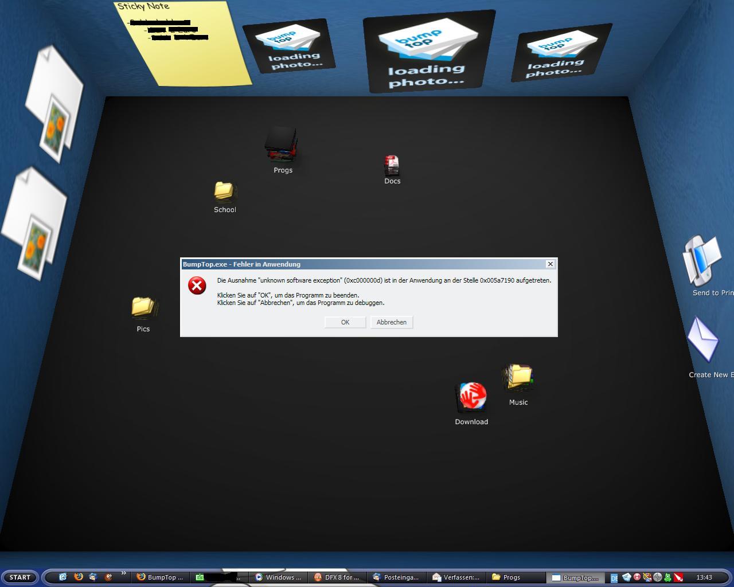Open Internet Explorer from quick launch
This screenshot has width=734, height=587.
(64, 577)
